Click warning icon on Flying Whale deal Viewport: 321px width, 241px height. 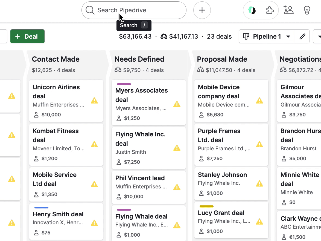[x=177, y=225]
